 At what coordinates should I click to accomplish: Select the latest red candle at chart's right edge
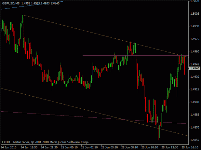tap(185, 65)
